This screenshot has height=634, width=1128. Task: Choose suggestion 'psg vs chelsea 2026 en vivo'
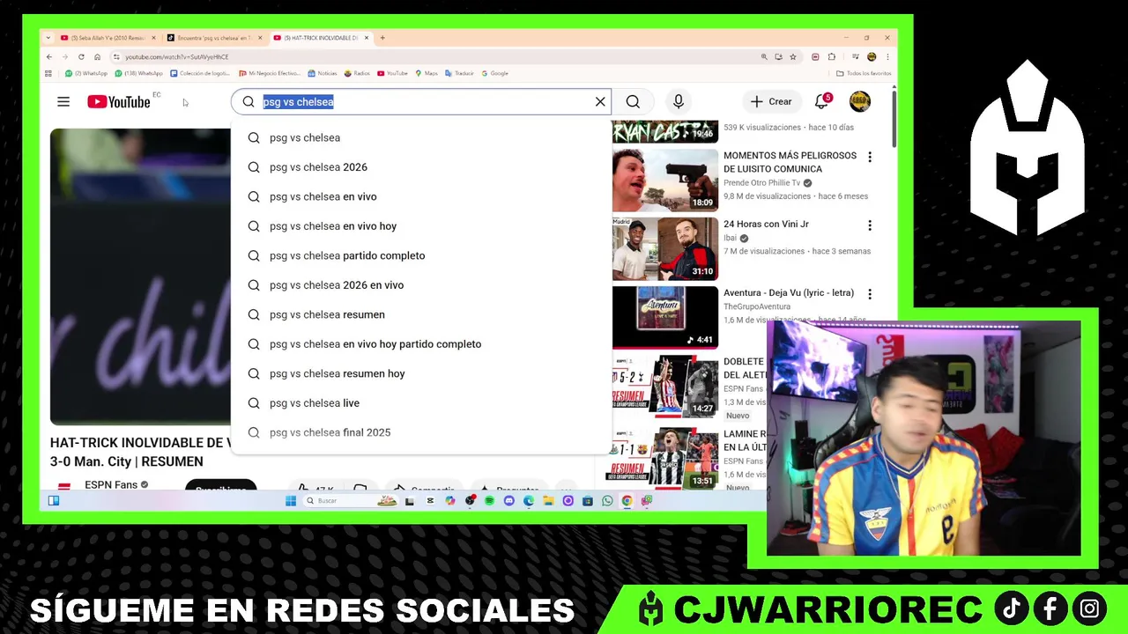(x=421, y=285)
